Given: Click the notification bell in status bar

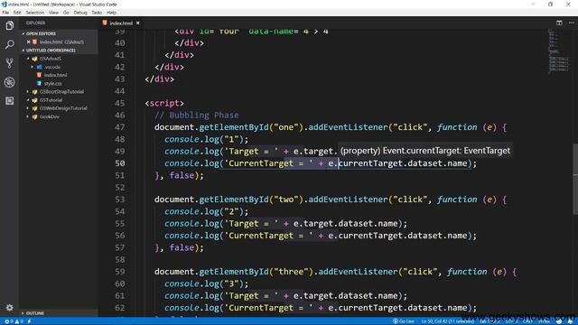Looking at the screenshot, I should 570,321.
